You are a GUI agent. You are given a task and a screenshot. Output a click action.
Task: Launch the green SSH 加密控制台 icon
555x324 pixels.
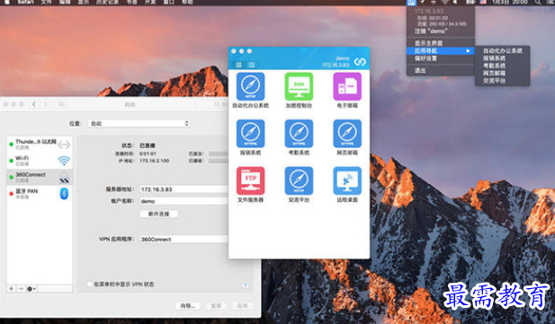pos(299,86)
